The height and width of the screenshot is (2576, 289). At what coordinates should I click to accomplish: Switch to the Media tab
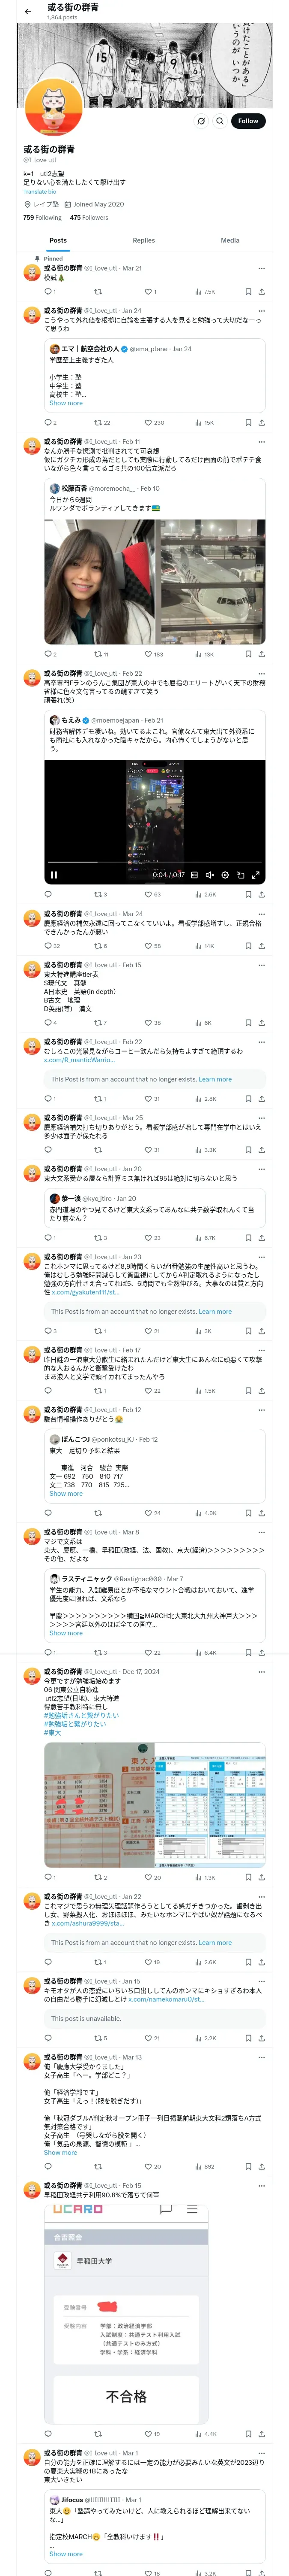click(230, 240)
